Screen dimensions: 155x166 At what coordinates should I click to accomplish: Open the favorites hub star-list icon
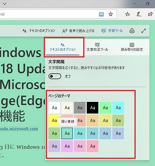click(x=127, y=14)
